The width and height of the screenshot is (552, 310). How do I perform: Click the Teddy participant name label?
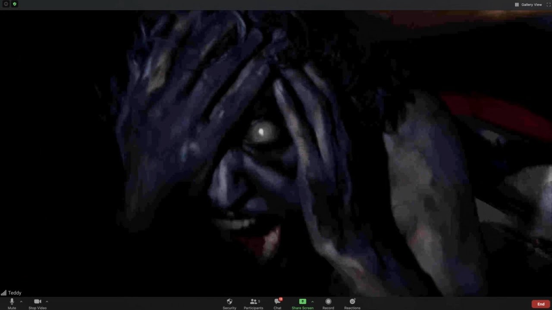[15, 293]
